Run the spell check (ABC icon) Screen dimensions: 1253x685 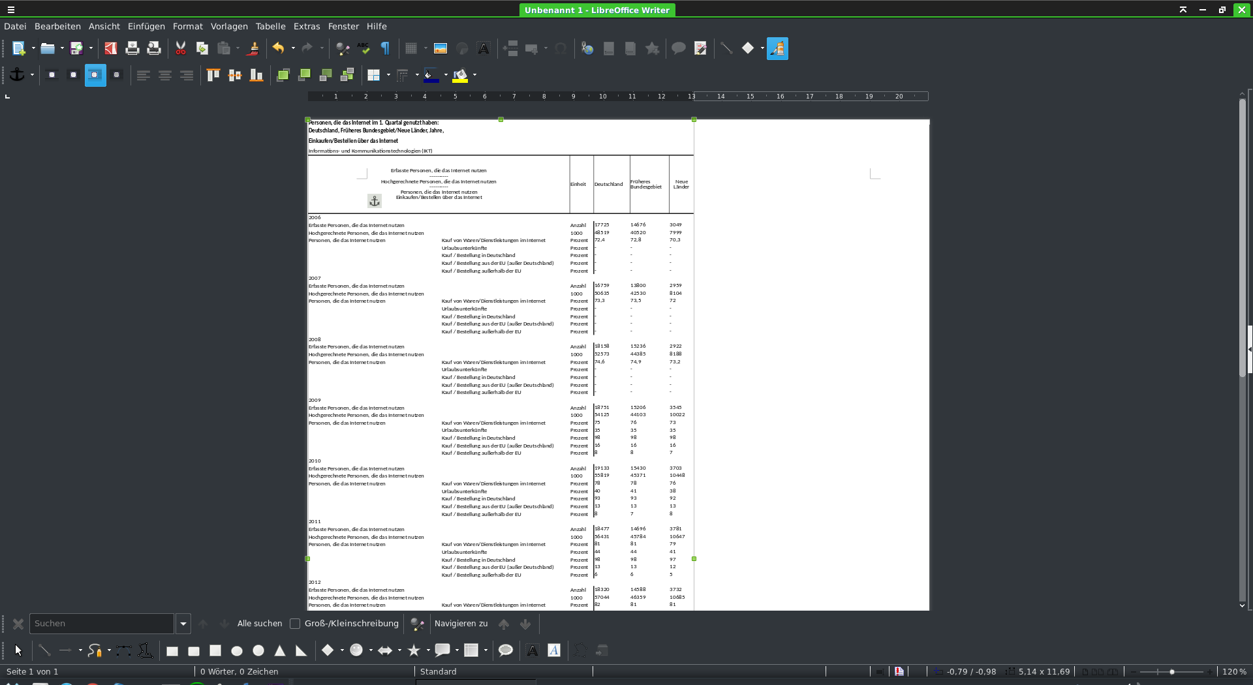pyautogui.click(x=364, y=48)
